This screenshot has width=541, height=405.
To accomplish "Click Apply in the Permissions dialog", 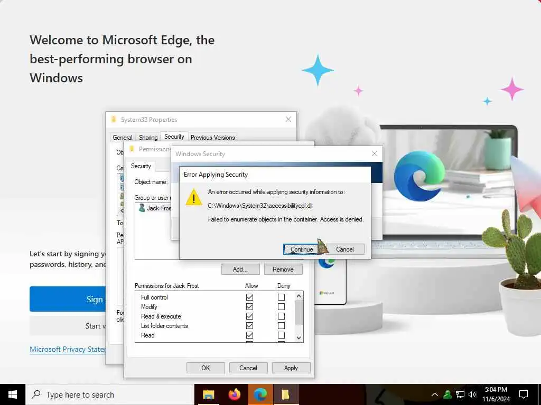I will point(291,368).
